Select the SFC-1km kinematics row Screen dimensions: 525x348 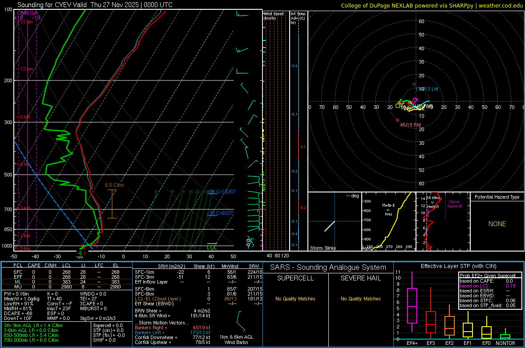(x=198, y=272)
